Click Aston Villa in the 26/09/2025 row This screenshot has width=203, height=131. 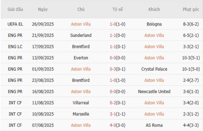pos(81,24)
